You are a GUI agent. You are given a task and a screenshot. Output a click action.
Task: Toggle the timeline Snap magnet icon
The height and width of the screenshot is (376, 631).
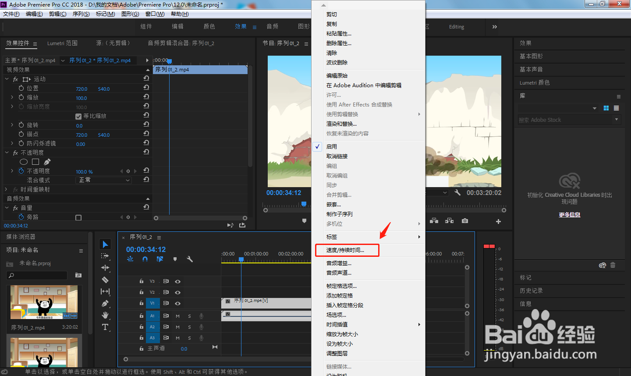click(x=145, y=259)
